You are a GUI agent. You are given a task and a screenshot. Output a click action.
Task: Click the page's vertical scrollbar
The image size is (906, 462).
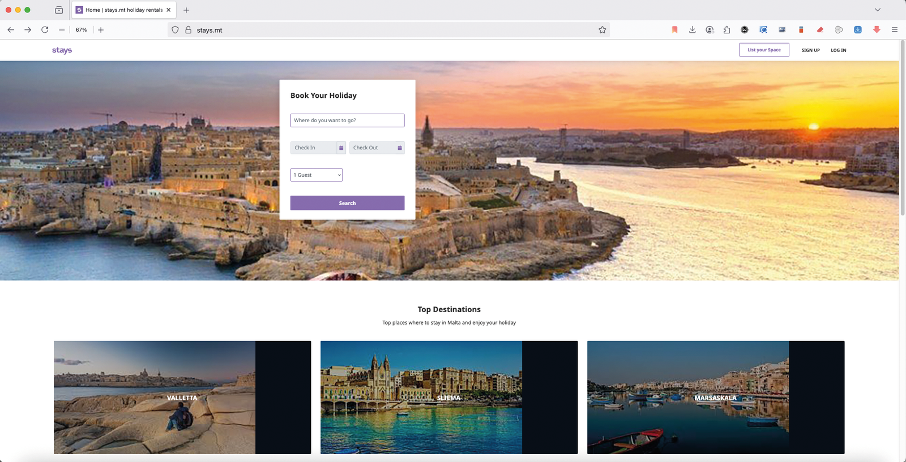(x=902, y=129)
